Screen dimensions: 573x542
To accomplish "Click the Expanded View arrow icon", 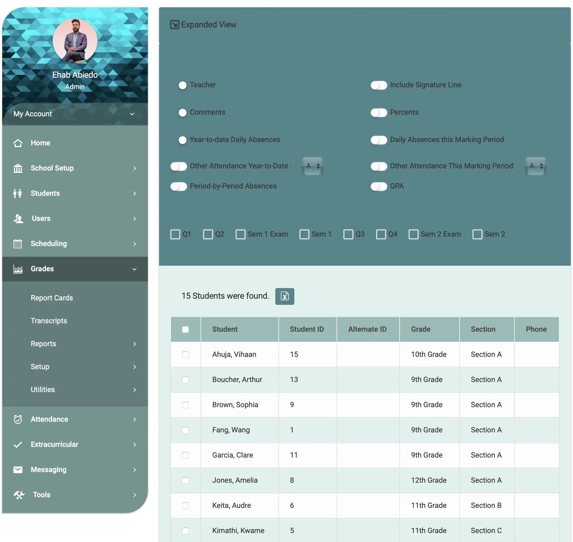I will (x=174, y=25).
